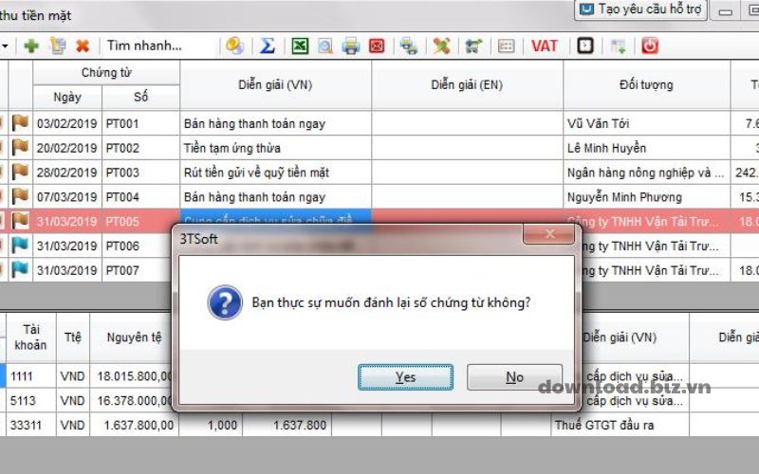The height and width of the screenshot is (474, 759).
Task: Click the Sigma sum icon
Action: click(x=268, y=46)
